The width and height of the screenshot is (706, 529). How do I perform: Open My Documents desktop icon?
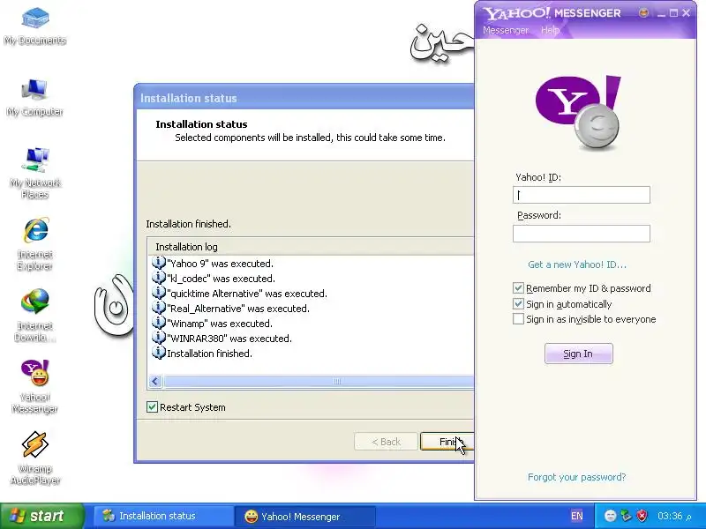pos(35,26)
